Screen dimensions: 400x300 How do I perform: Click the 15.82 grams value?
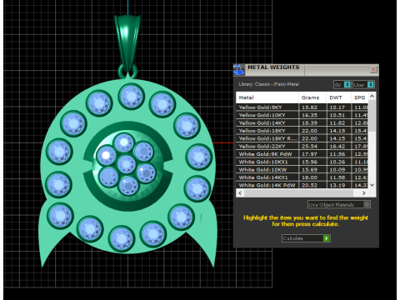point(309,107)
